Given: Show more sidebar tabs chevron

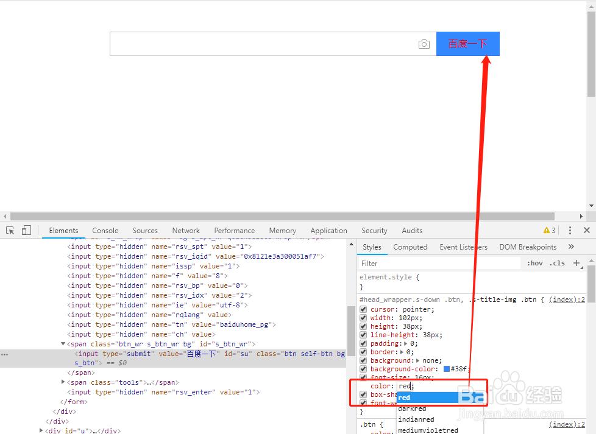Looking at the screenshot, I should [571, 247].
